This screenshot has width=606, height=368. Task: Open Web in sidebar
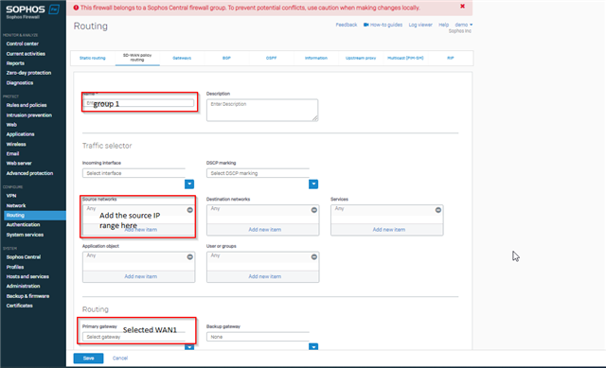coord(11,125)
